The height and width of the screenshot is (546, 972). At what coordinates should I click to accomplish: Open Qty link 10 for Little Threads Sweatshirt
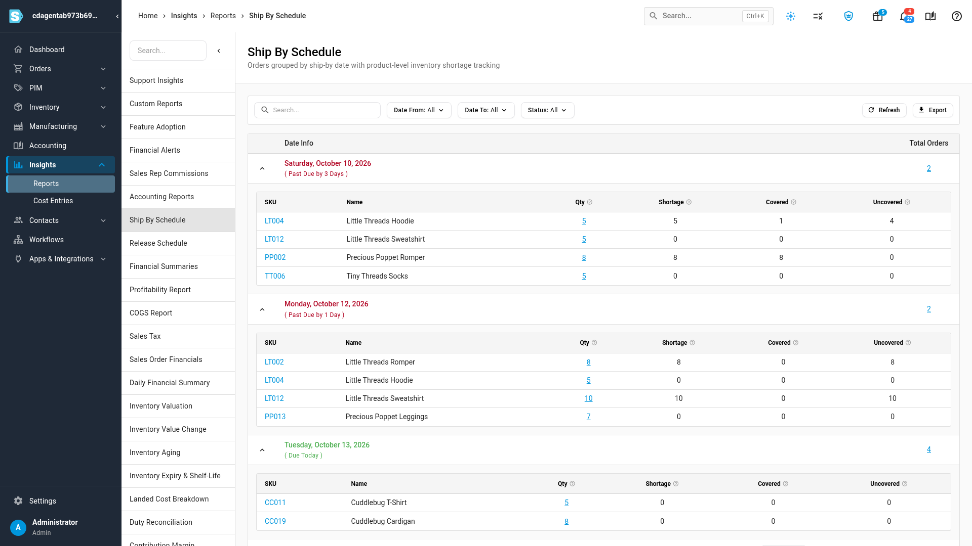click(x=588, y=398)
